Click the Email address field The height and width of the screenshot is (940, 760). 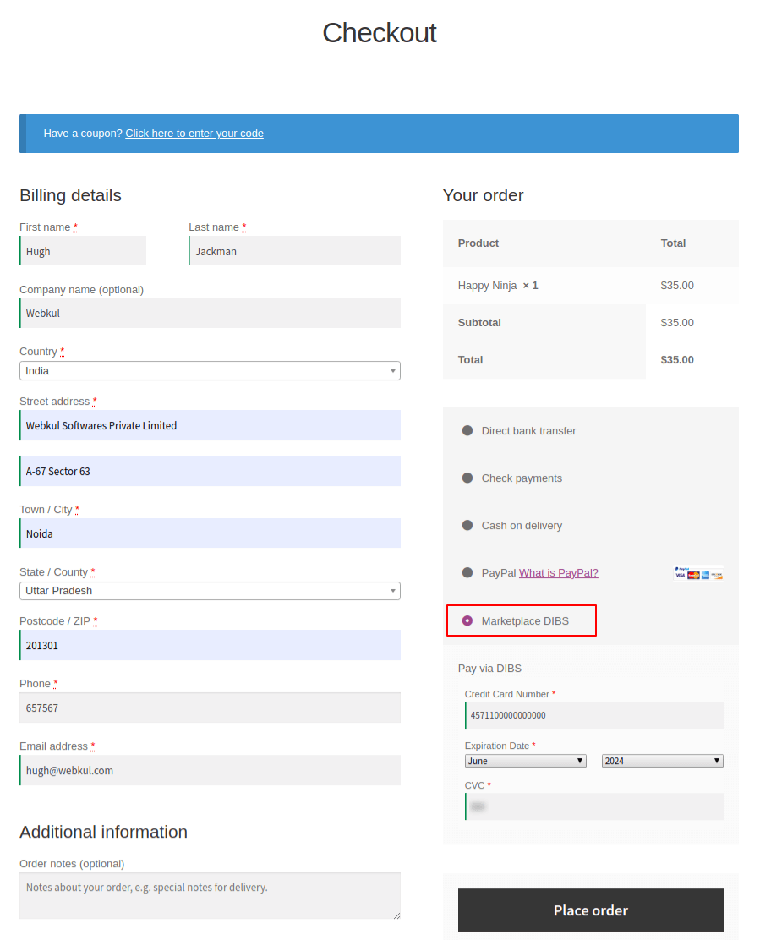[210, 770]
